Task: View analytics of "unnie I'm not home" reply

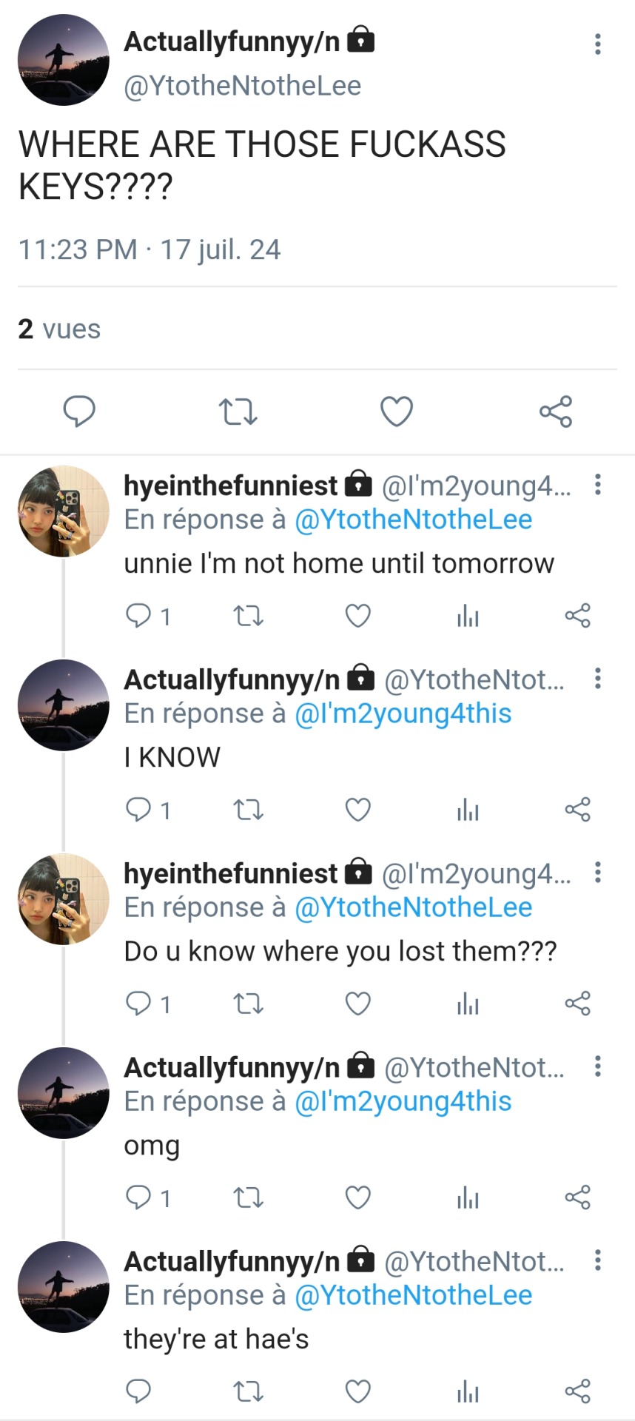Action: point(468,616)
